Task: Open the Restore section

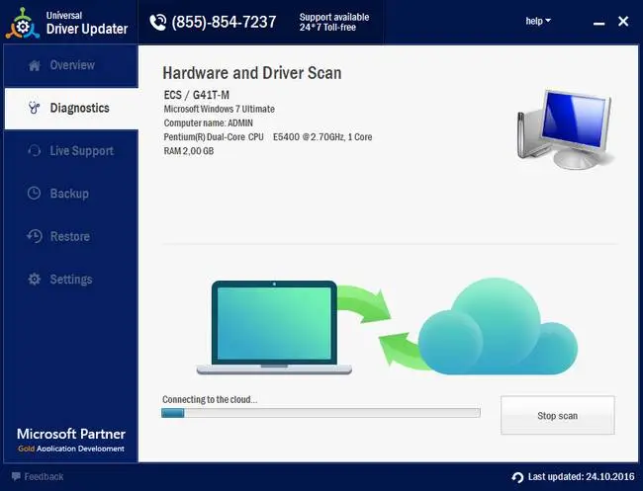Action: click(71, 236)
